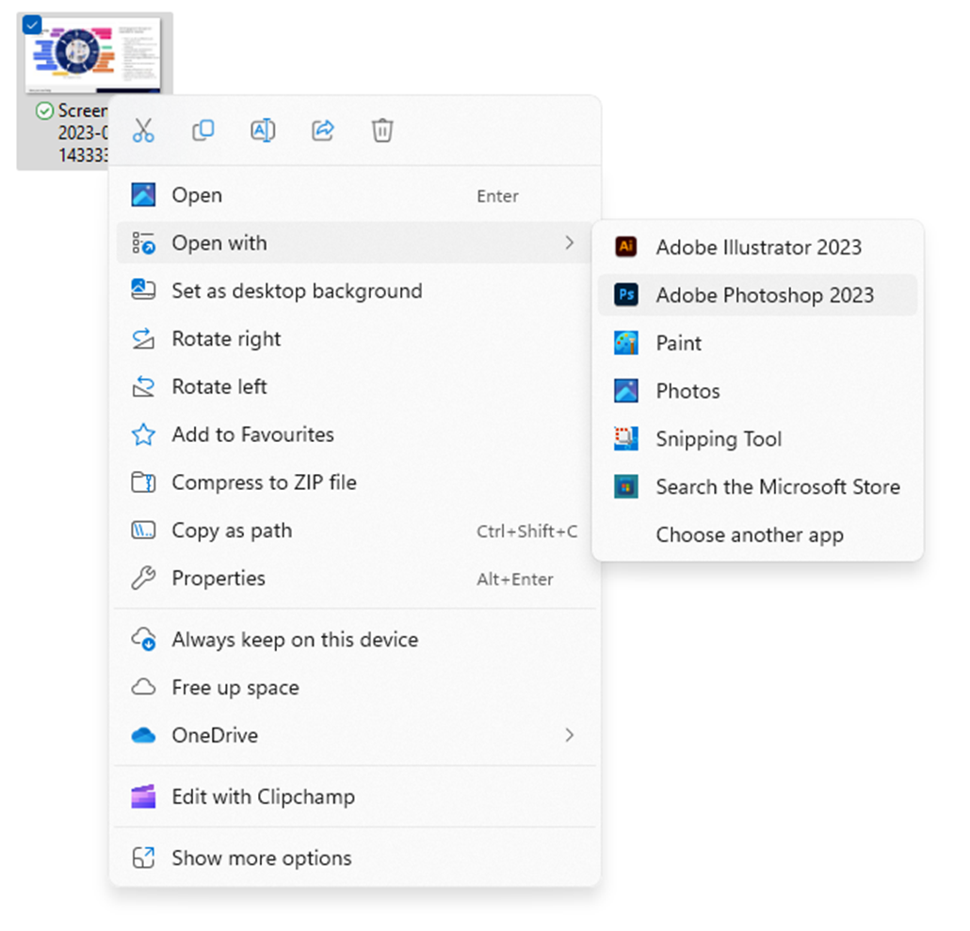Select Show more options
The width and height of the screenshot is (970, 931).
point(261,857)
